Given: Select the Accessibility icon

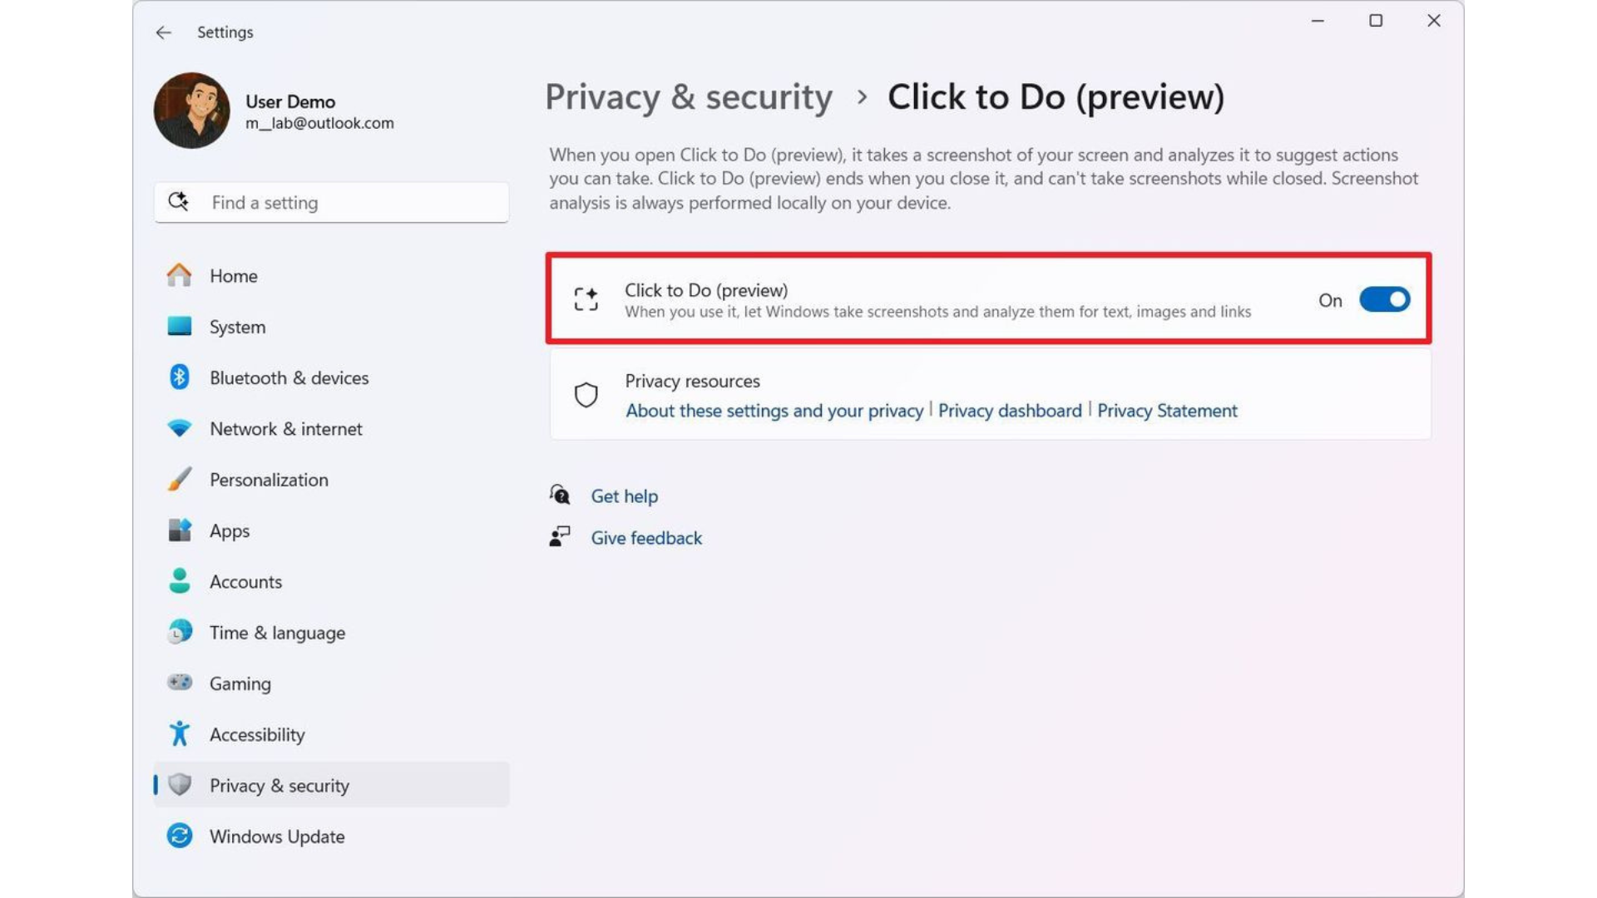Looking at the screenshot, I should pyautogui.click(x=179, y=733).
